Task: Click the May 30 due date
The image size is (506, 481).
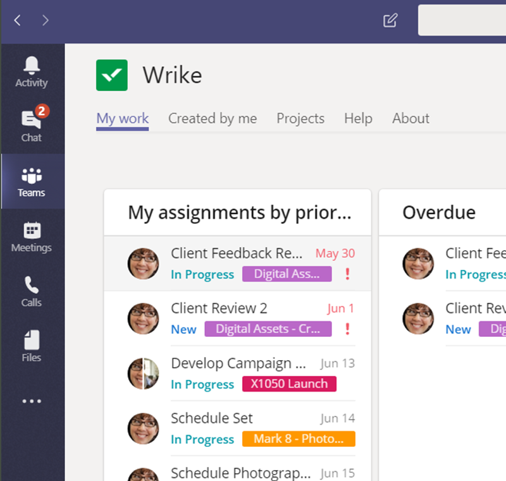Action: (335, 253)
